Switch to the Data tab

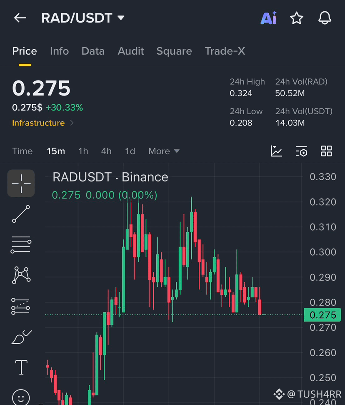(x=93, y=51)
